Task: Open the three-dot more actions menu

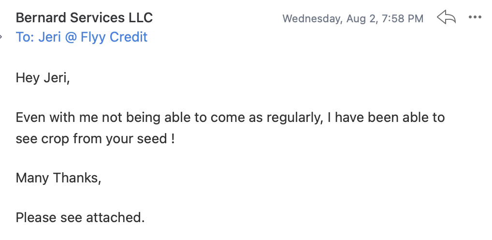Action: [475, 17]
